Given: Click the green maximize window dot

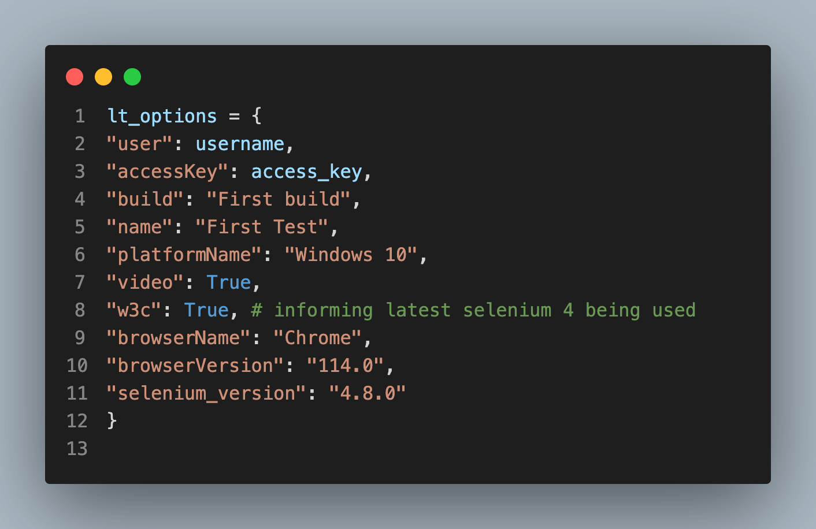Looking at the screenshot, I should click(132, 77).
